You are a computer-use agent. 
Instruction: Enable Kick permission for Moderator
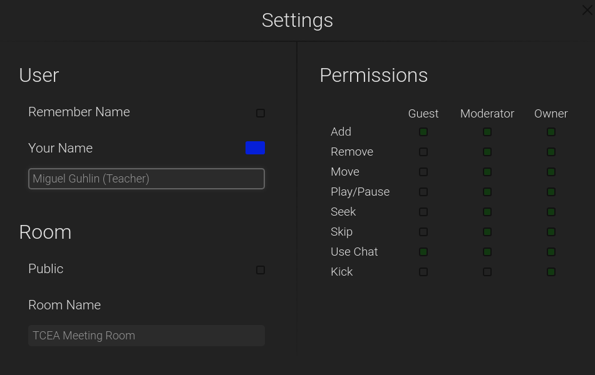487,272
